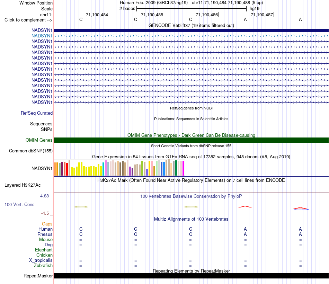Image resolution: width=329 pixels, height=284 pixels.
Task: Click the 'chr11:' ruler label
Action: point(46,15)
